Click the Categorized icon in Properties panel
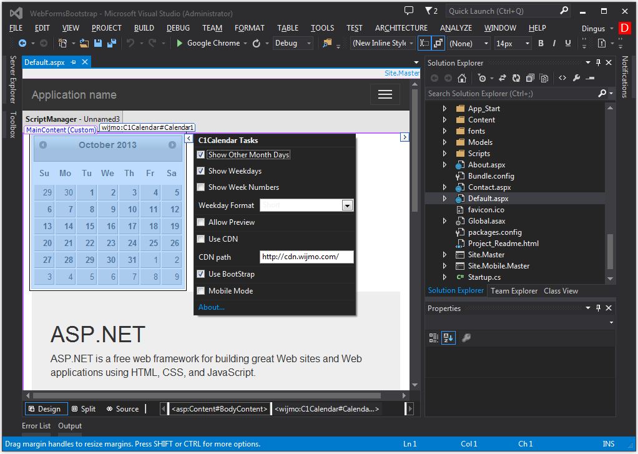The height and width of the screenshot is (454, 638). coord(434,338)
